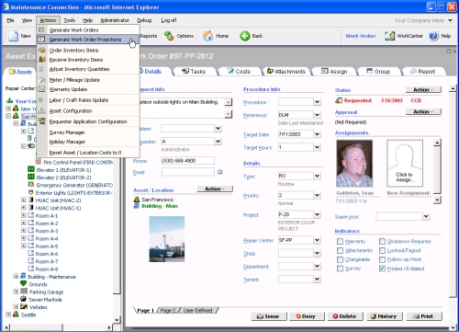Open the Repair Center dropdown in Details
This screenshot has height=332, width=459.
[317, 240]
